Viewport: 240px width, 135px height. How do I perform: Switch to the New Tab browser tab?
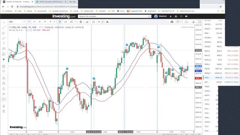point(72,2)
